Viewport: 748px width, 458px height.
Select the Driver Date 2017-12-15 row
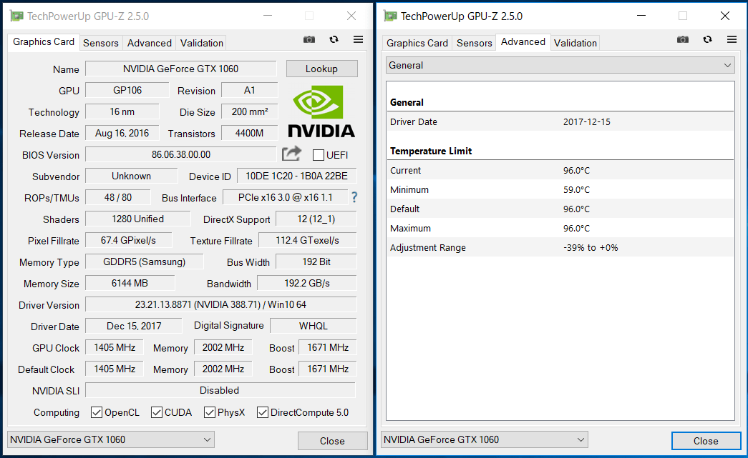click(x=560, y=121)
